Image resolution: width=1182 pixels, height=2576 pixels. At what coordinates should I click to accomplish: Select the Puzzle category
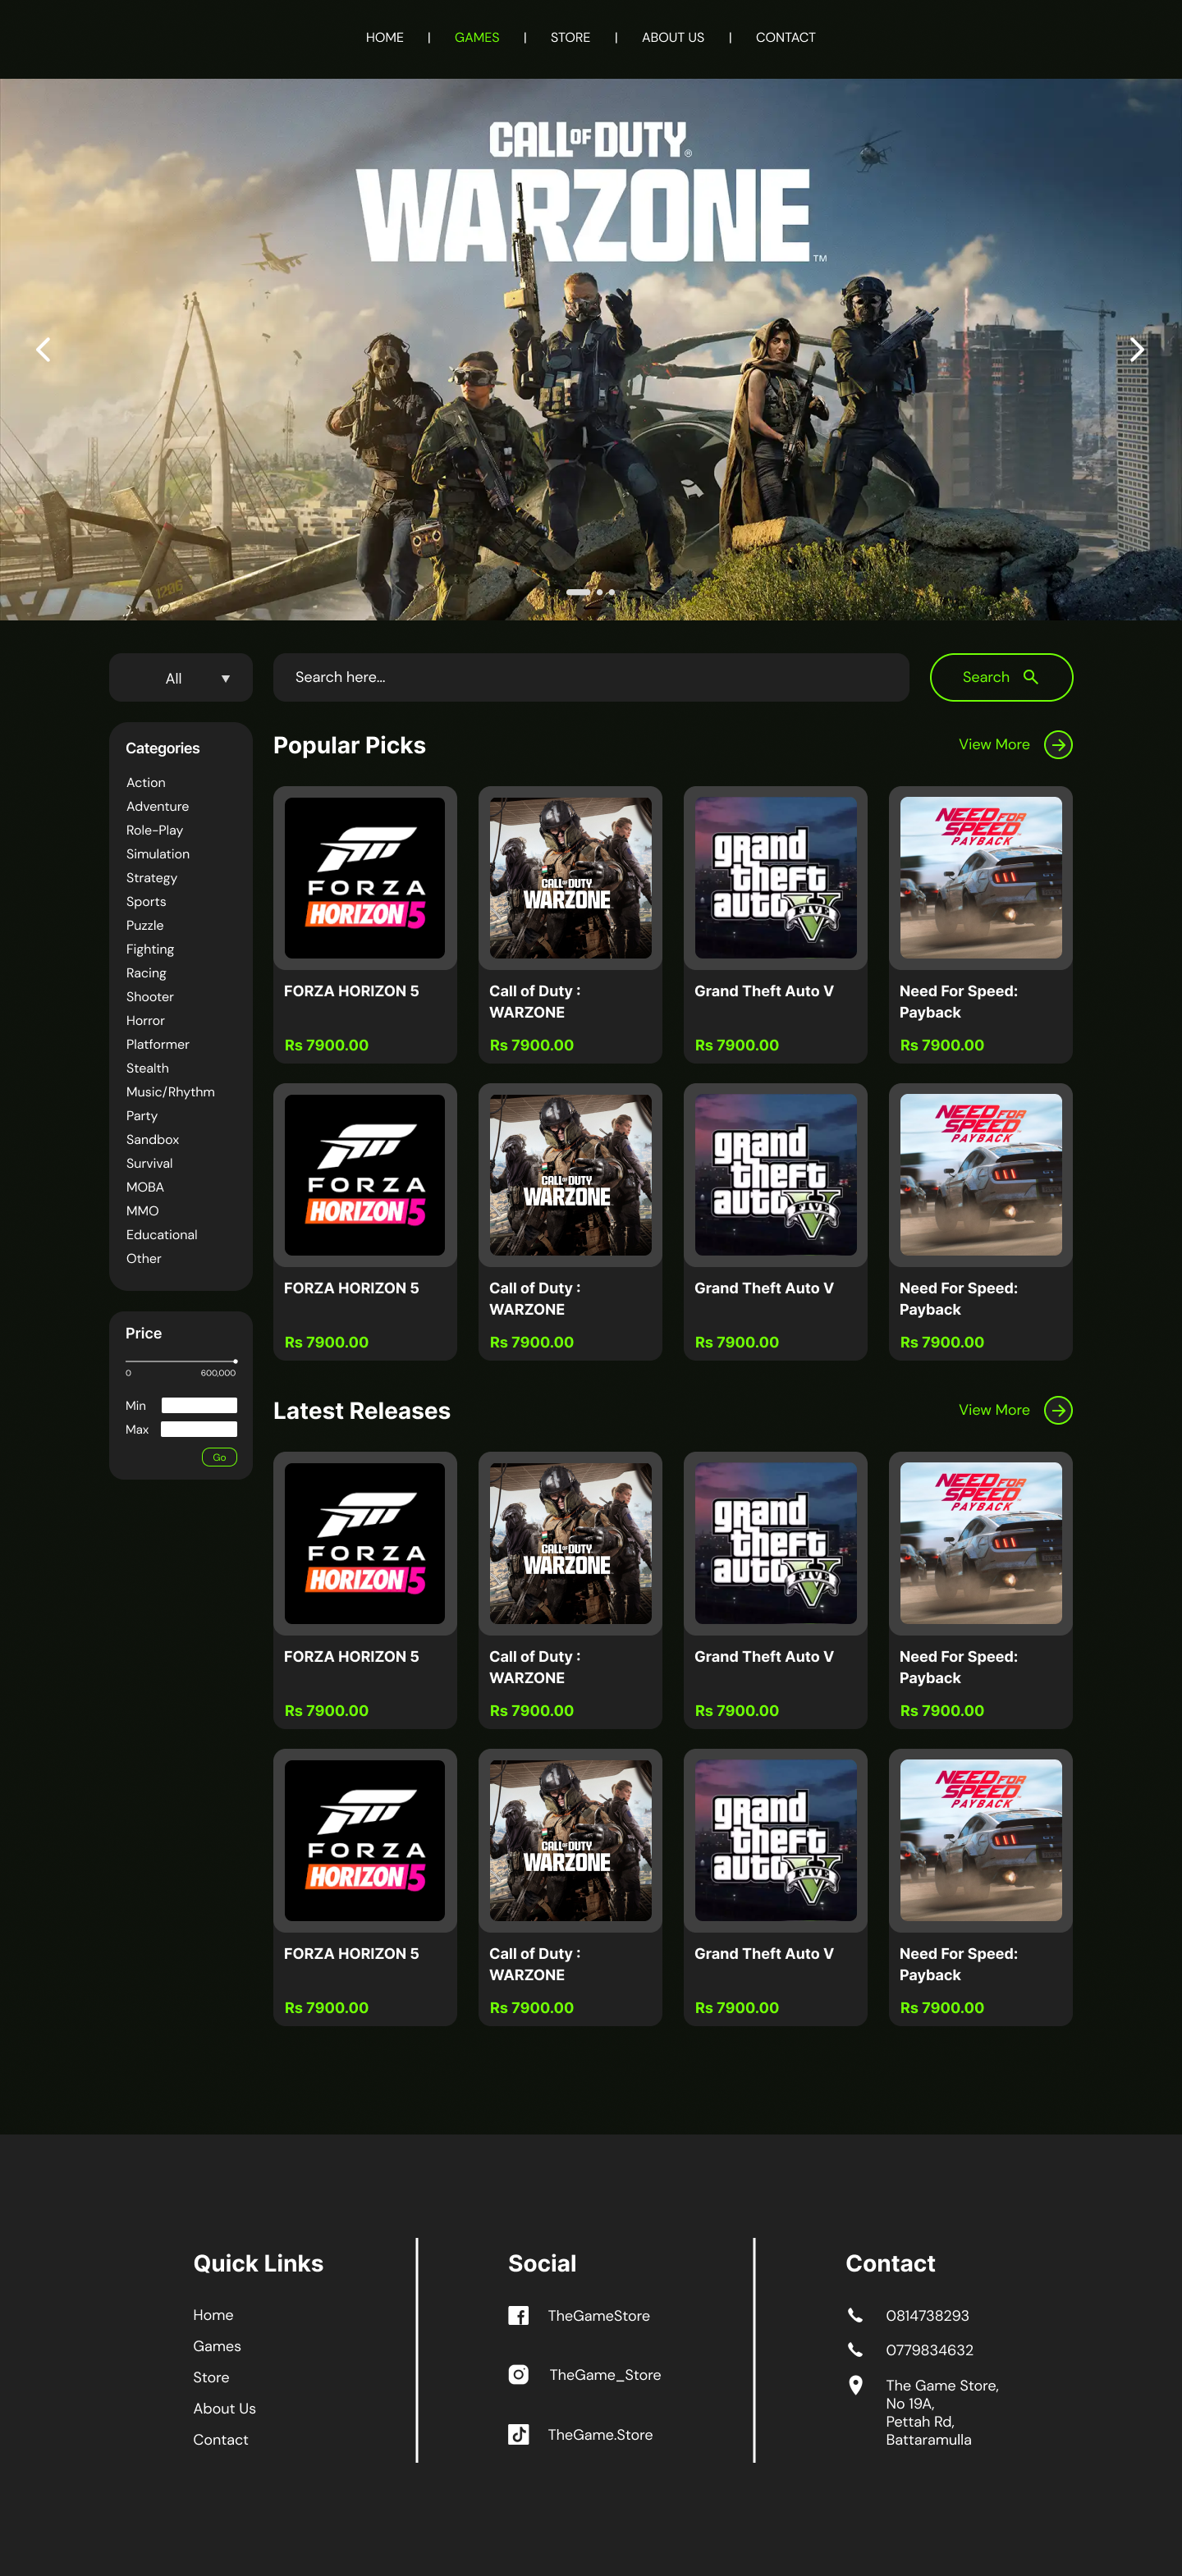point(145,926)
